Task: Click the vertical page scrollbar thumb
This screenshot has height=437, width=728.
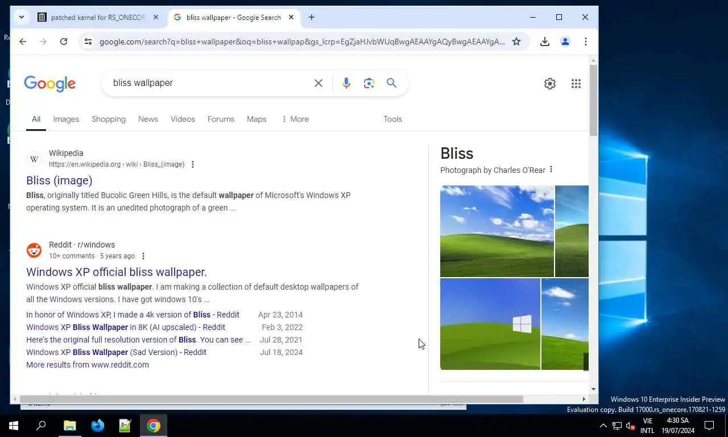Action: coord(594,100)
